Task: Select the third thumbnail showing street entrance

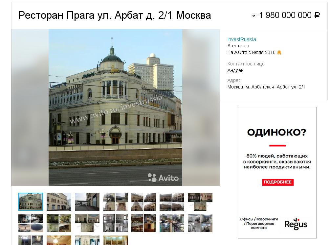Action: point(87,202)
